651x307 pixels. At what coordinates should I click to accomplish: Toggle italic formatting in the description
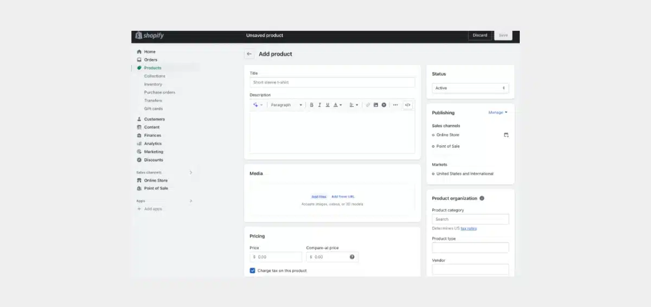coord(320,105)
